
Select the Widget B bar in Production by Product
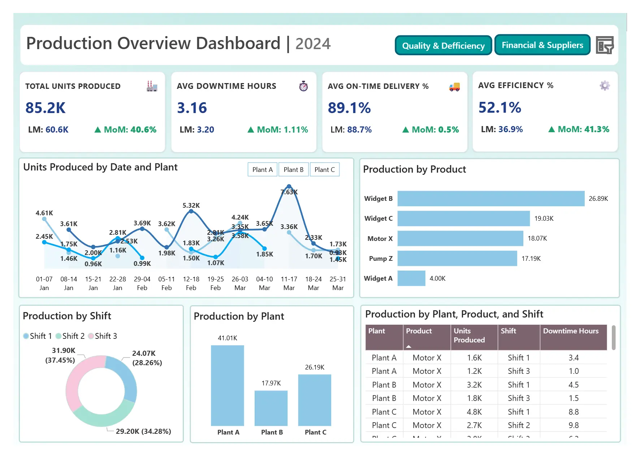tap(490, 198)
